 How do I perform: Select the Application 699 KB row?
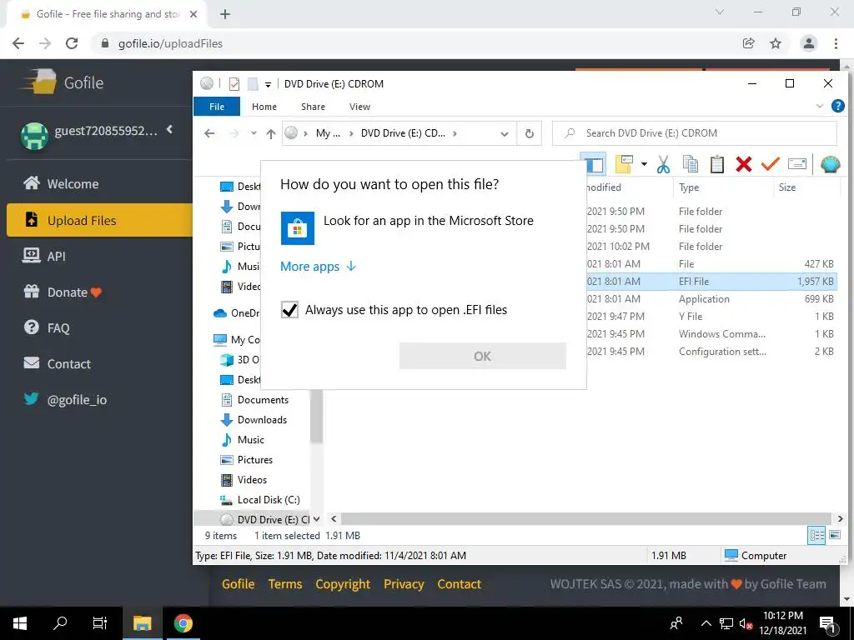pos(714,299)
